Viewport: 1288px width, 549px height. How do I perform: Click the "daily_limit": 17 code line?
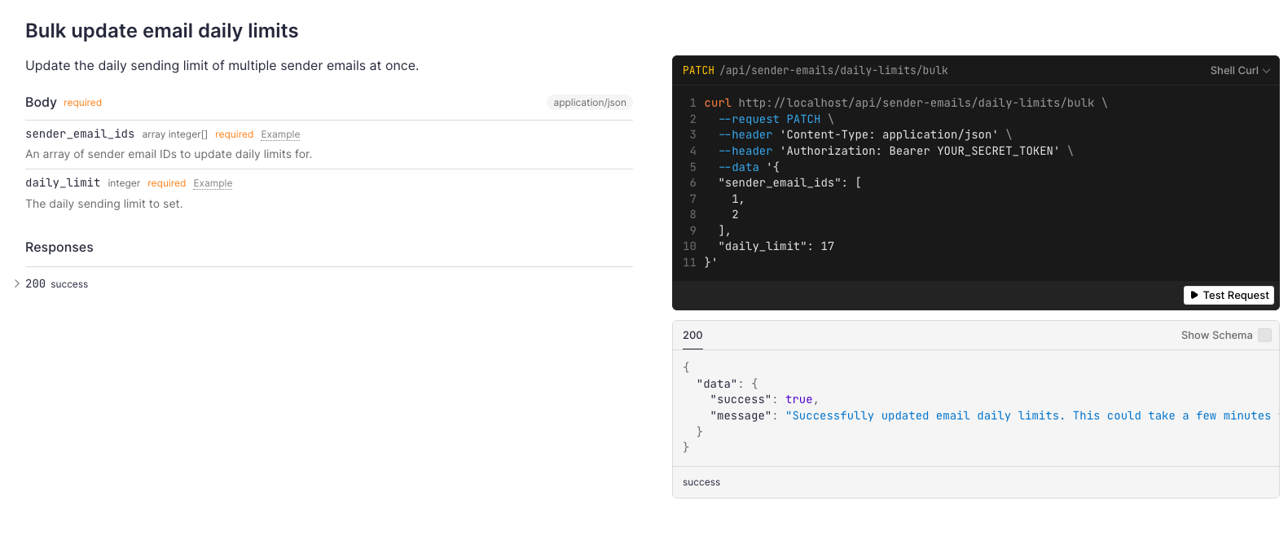point(776,246)
